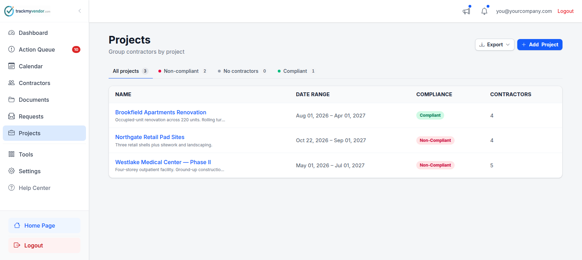The height and width of the screenshot is (260, 582).
Task: Click the Requests envelope icon
Action: pos(11,116)
